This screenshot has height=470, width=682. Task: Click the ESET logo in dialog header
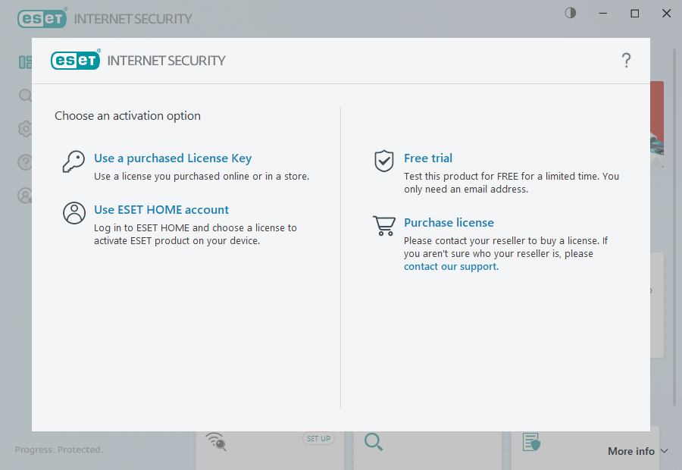click(76, 60)
